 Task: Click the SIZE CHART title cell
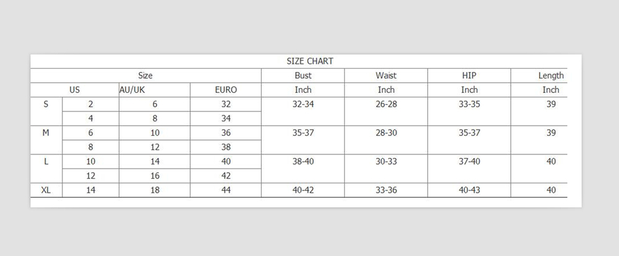pos(309,61)
